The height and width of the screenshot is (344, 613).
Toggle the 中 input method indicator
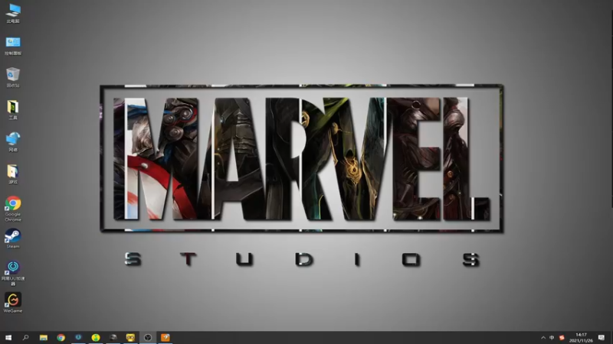pos(552,338)
